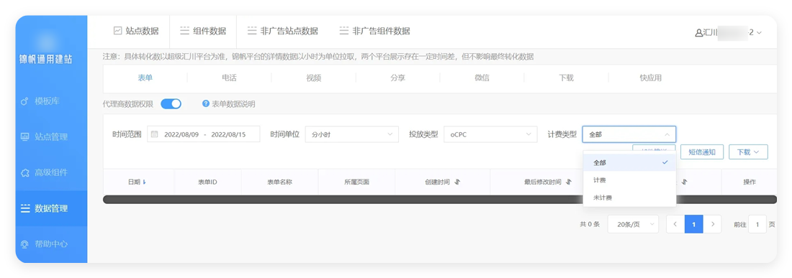This screenshot has width=792, height=278.
Task: Select 数据管理 in the sidebar
Action: [x=52, y=208]
